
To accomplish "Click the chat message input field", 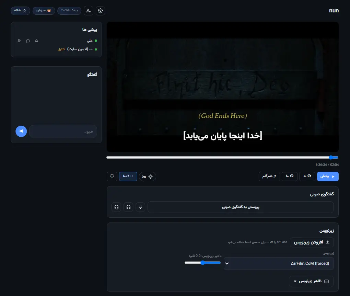I will tap(63, 132).
